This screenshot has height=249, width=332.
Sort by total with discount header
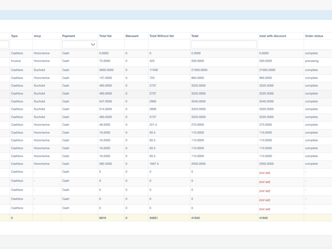273,36
